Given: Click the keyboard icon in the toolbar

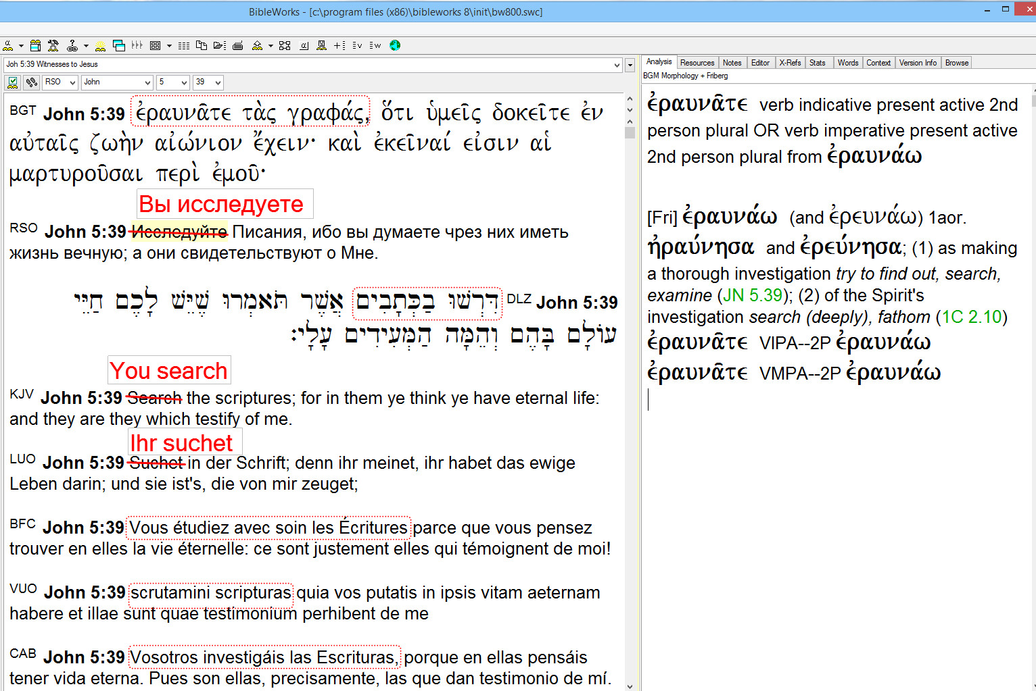Looking at the screenshot, I should 238,45.
